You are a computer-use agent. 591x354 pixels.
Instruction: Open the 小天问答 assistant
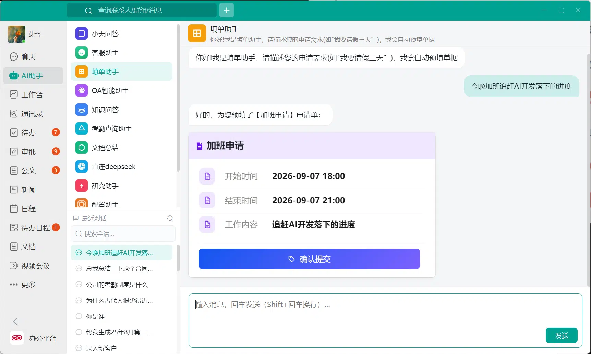tap(122, 34)
